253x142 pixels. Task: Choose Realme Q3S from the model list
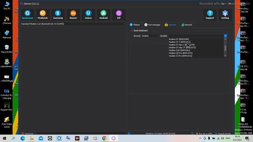pos(179,50)
